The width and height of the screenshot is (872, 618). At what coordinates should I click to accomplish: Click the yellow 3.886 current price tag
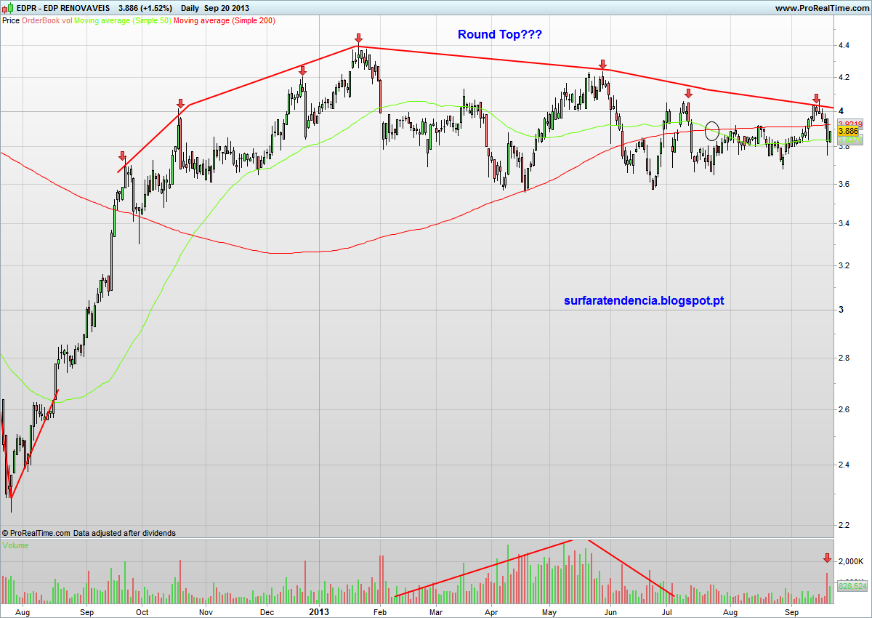pos(849,132)
